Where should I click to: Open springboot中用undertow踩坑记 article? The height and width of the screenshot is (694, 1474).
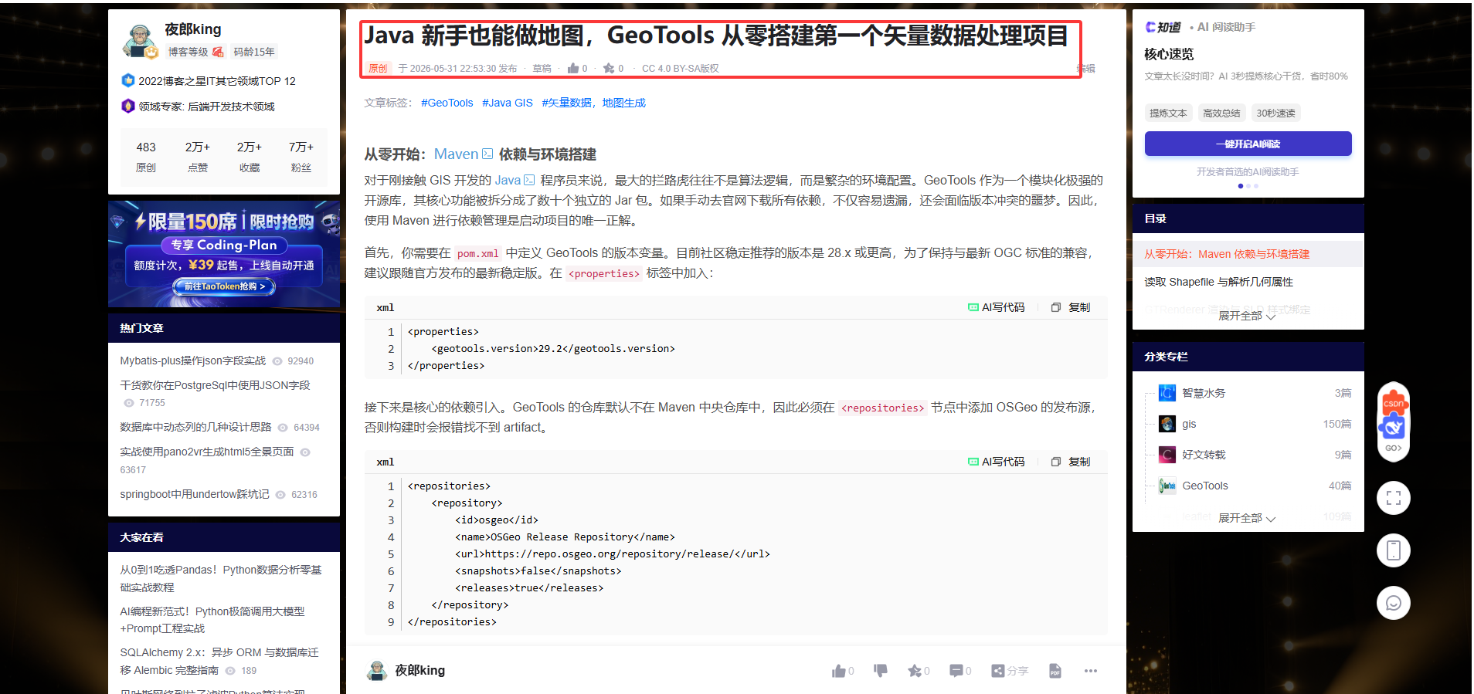click(x=195, y=494)
